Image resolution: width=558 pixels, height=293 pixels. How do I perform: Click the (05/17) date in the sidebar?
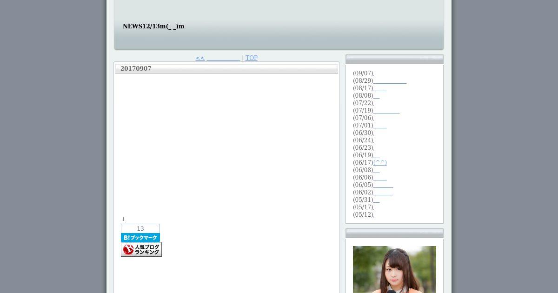[x=363, y=207]
